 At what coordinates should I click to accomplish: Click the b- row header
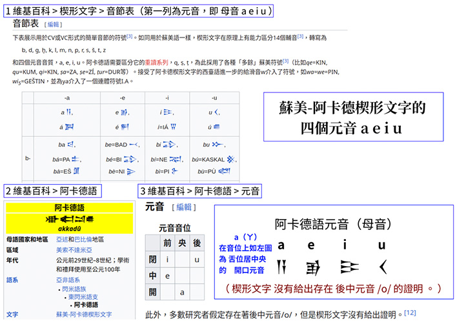tap(28, 158)
